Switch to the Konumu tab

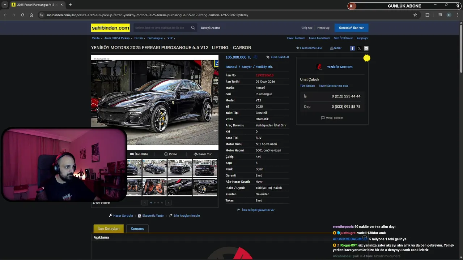coord(137,229)
